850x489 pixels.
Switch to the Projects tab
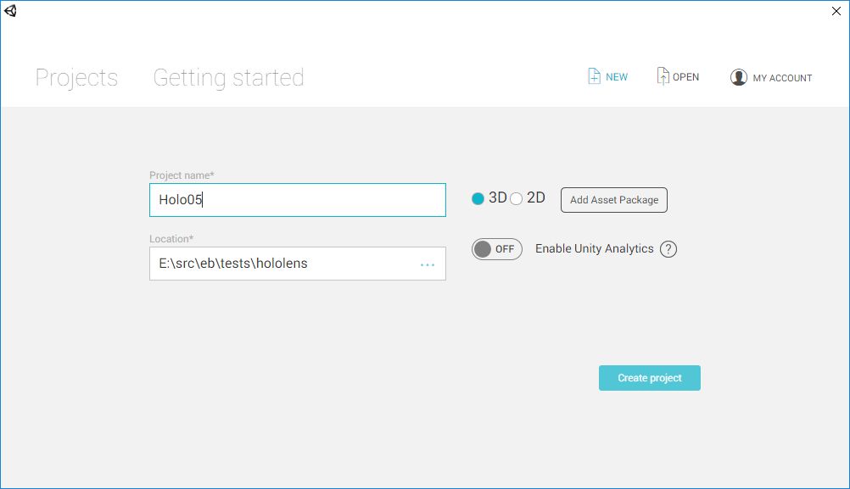click(x=76, y=78)
